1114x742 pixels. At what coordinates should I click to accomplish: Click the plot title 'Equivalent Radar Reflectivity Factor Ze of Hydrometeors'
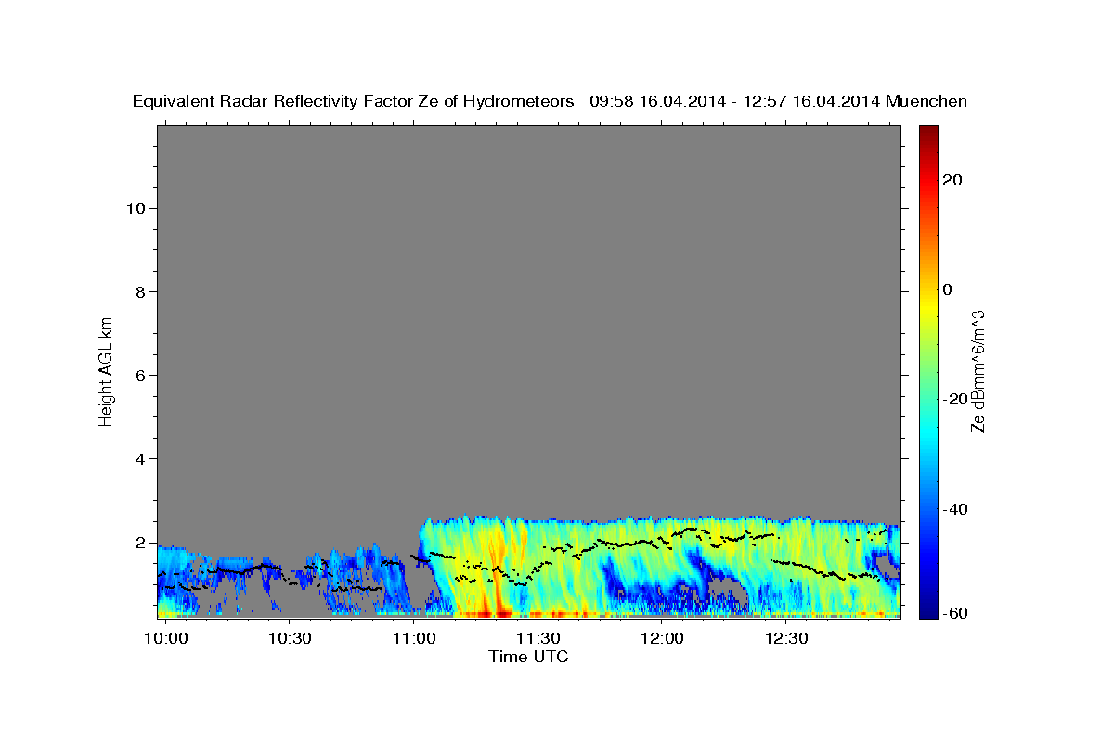coord(353,102)
